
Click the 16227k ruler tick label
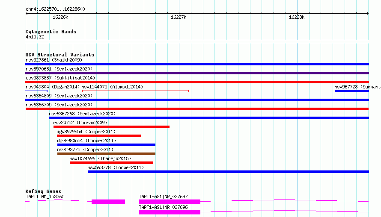(x=179, y=17)
